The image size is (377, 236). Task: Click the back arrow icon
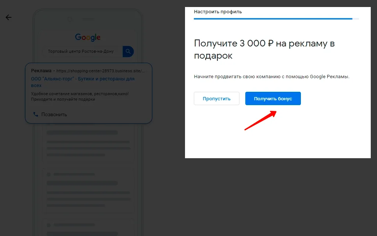tap(9, 17)
